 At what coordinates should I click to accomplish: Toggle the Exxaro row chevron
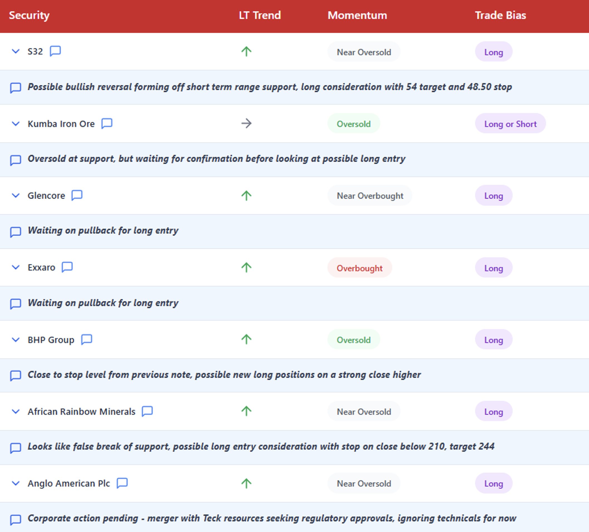click(x=16, y=267)
